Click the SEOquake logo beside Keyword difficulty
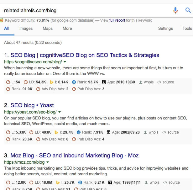The width and height of the screenshot is (193, 190). click(x=2, y=20)
